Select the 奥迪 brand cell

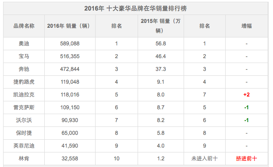[x=24, y=44]
